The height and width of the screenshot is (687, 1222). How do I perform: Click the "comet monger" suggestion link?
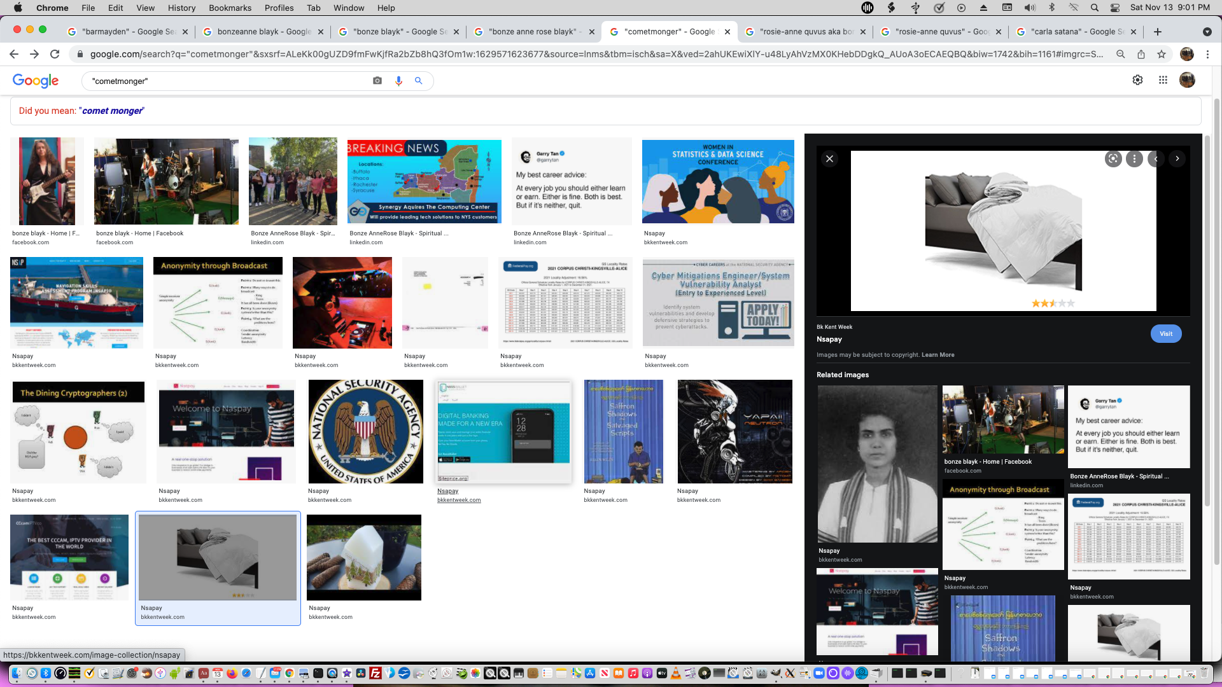coord(111,111)
